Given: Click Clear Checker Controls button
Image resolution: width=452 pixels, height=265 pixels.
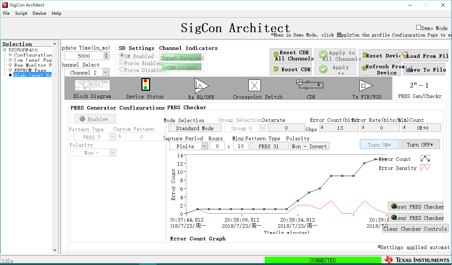Looking at the screenshot, I should 415,228.
